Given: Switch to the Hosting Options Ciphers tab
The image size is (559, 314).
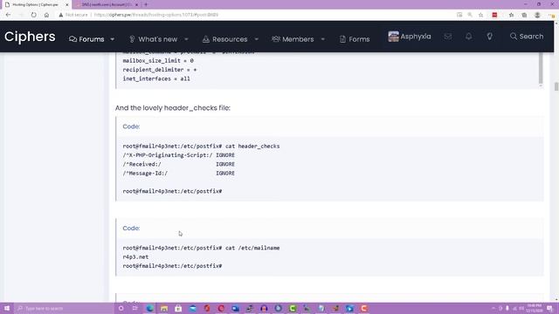Looking at the screenshot, I should click(x=35, y=4).
